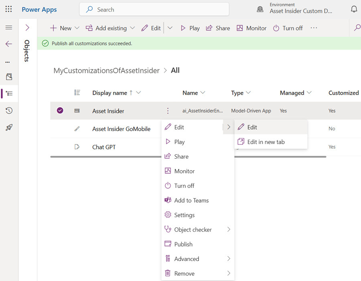The height and width of the screenshot is (281, 361).
Task: Click Turn off in the command bar
Action: [x=288, y=28]
